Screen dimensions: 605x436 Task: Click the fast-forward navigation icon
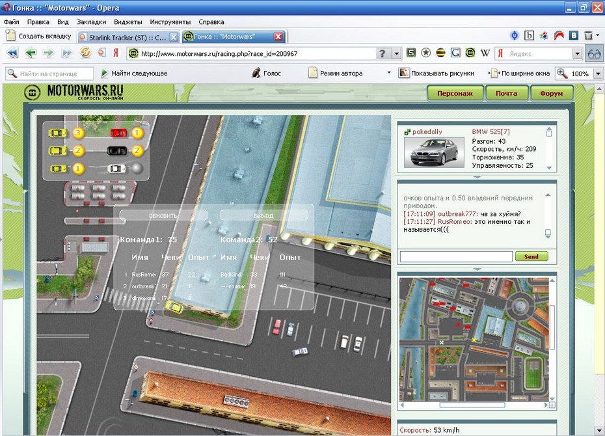pos(67,53)
